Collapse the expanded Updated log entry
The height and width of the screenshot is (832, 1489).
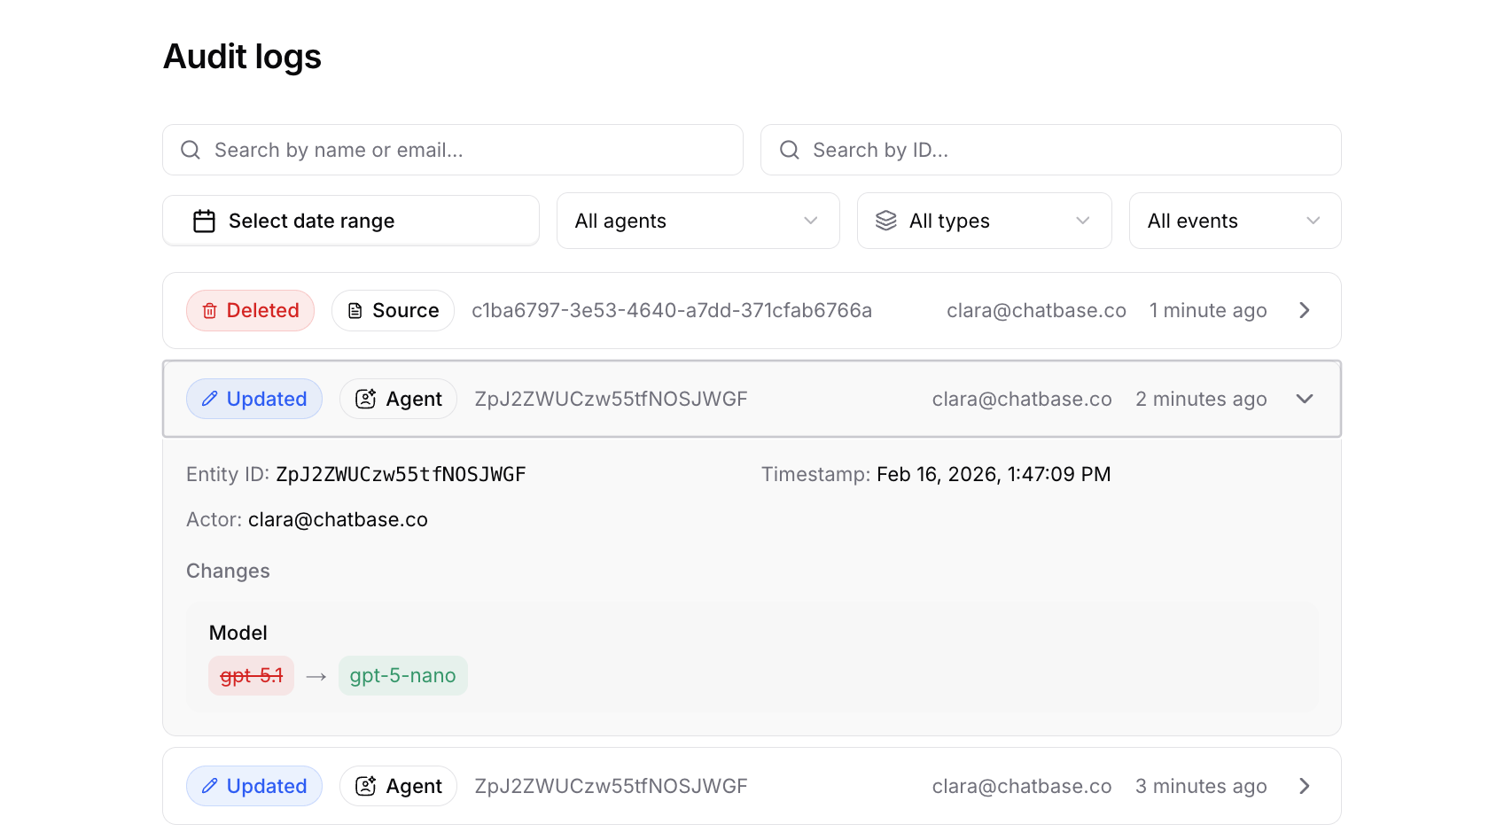point(1304,399)
